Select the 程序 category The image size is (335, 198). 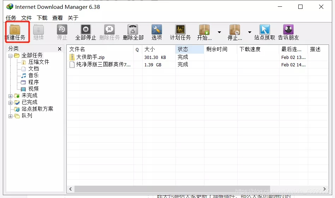34,82
